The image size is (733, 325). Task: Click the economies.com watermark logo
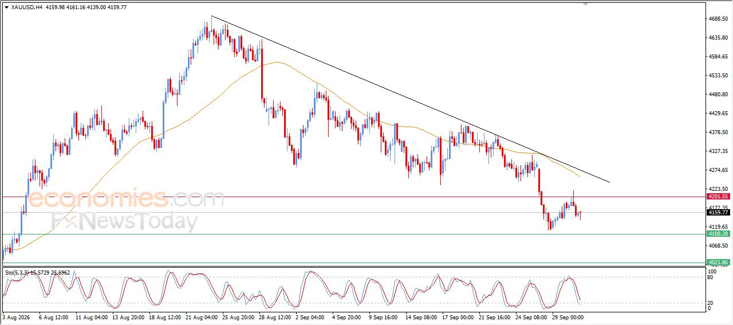126,198
